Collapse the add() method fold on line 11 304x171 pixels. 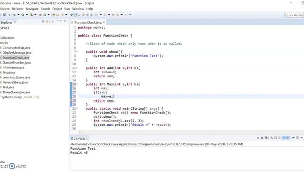click(77, 68)
